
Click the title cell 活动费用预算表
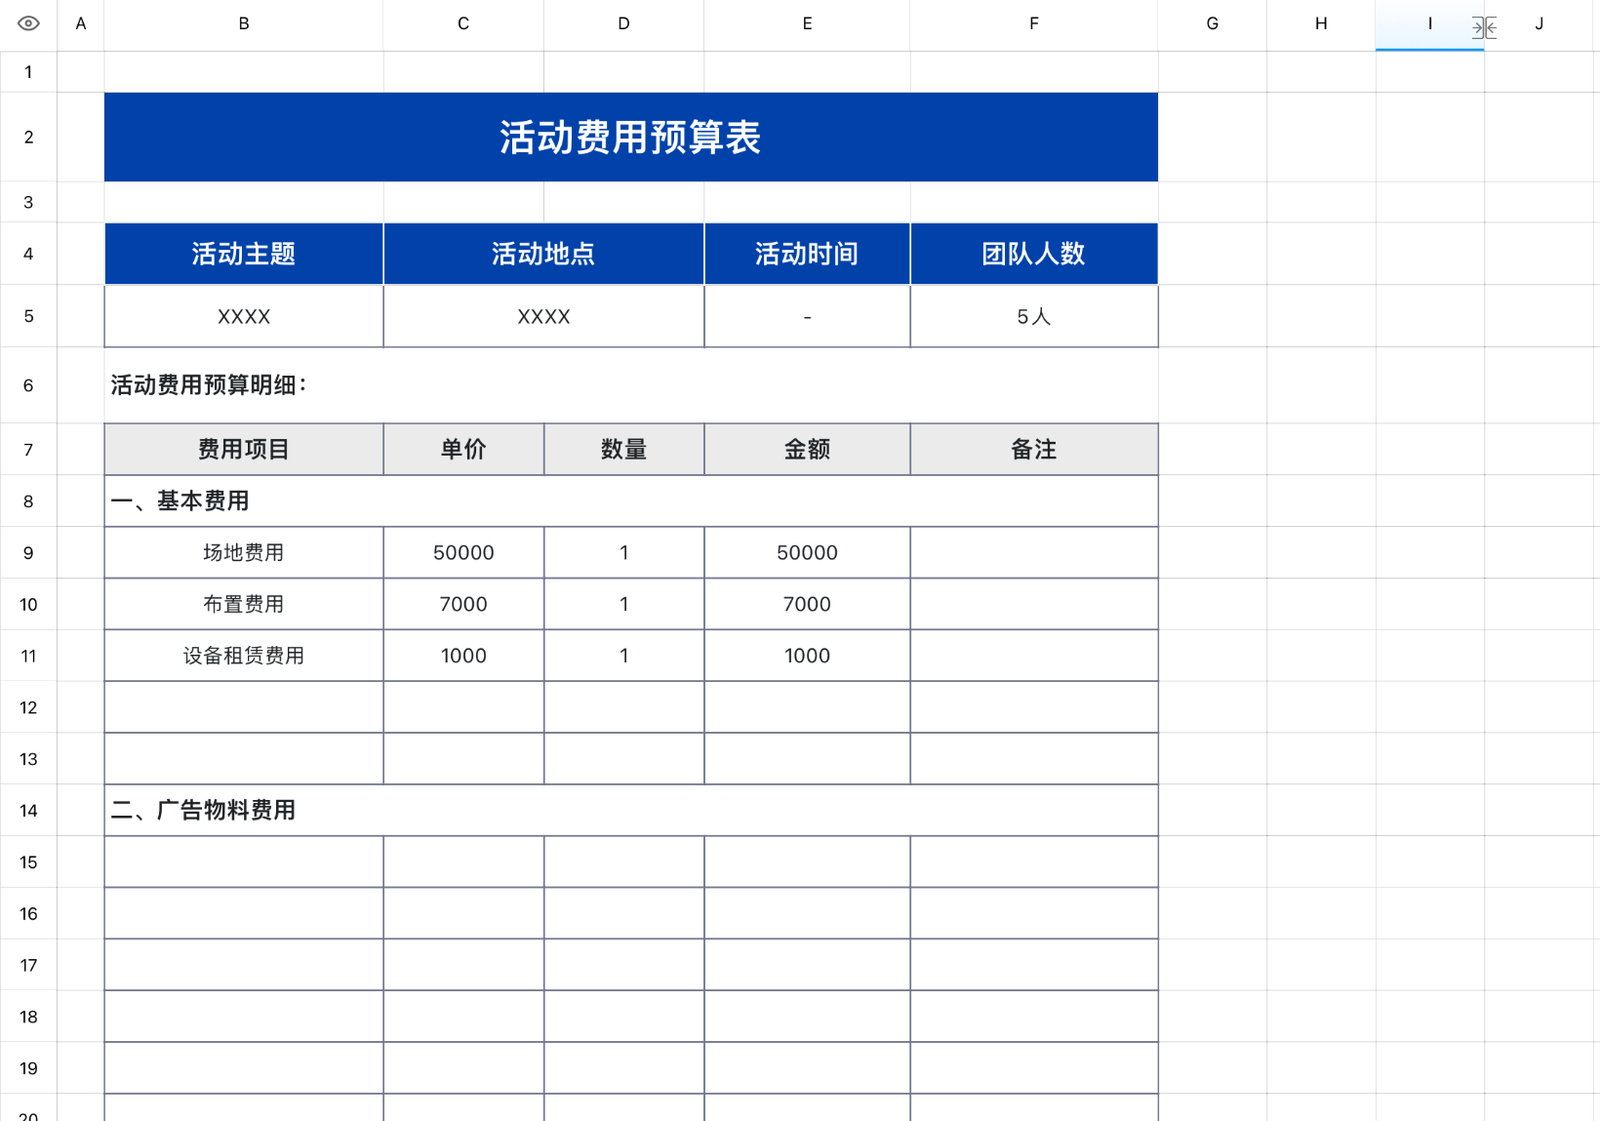[631, 138]
